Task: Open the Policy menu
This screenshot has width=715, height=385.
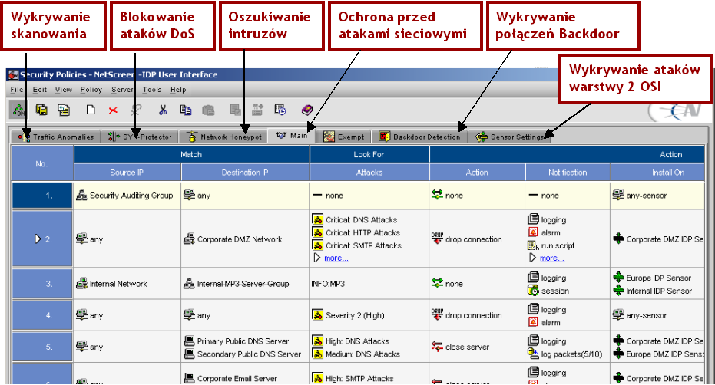Action: coord(91,90)
